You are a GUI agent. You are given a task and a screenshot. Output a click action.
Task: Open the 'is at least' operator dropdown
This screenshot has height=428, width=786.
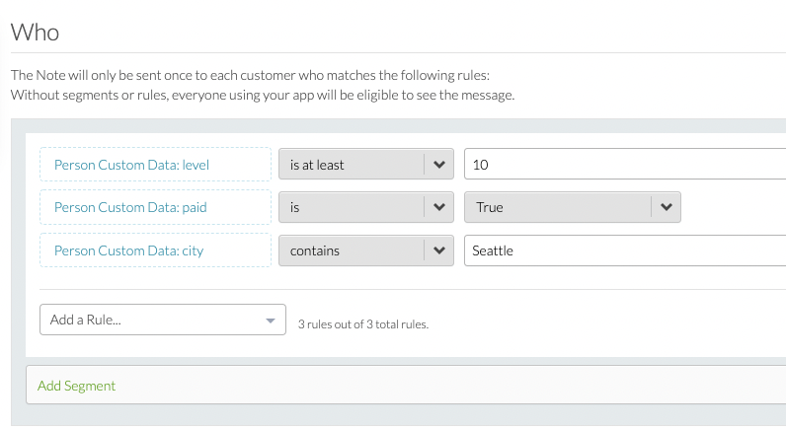352,165
